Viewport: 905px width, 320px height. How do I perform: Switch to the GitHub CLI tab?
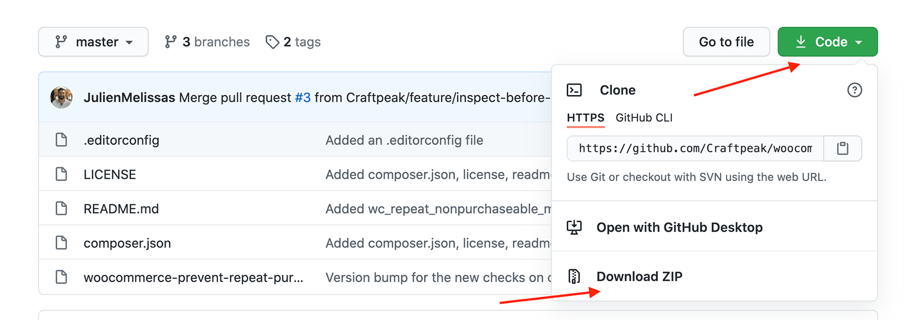click(x=644, y=118)
